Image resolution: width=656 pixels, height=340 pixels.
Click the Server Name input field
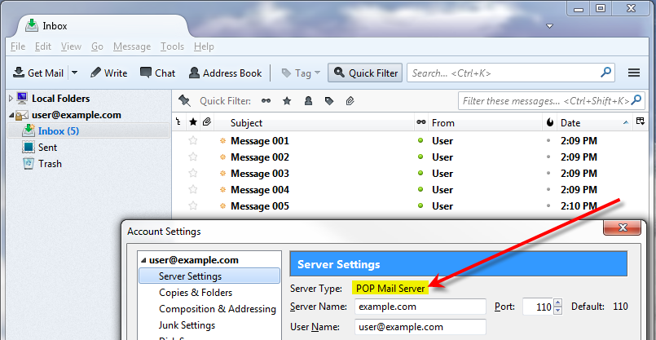click(x=420, y=307)
